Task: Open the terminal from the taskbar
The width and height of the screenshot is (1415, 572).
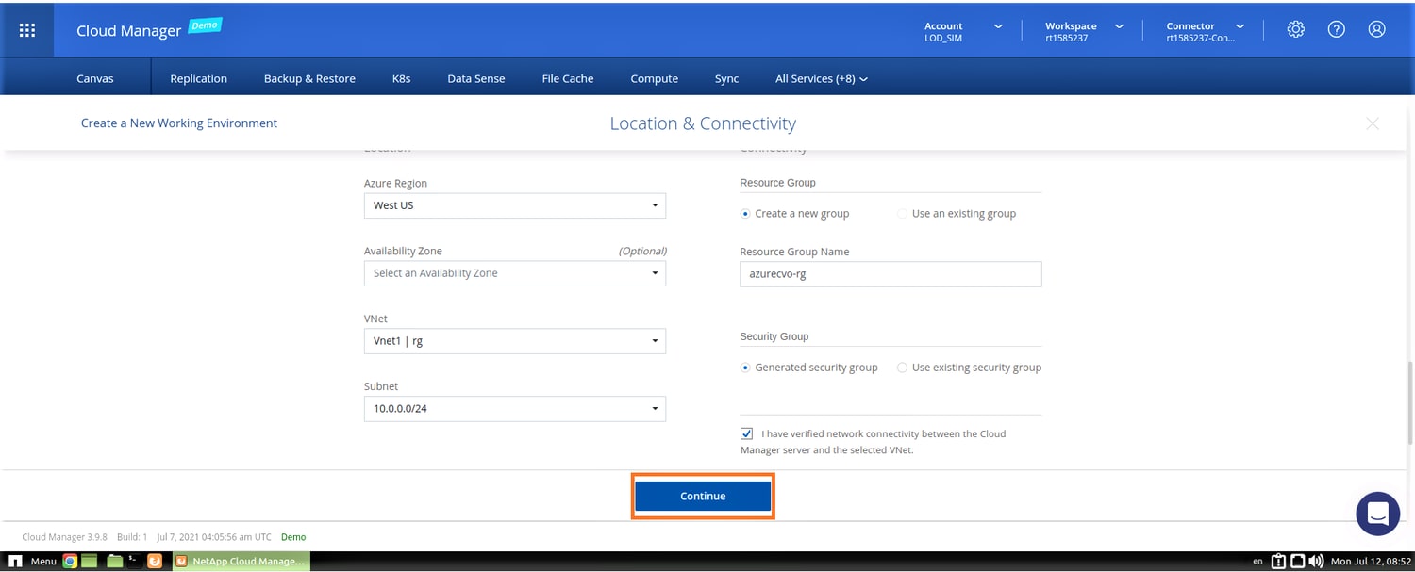Action: click(135, 561)
